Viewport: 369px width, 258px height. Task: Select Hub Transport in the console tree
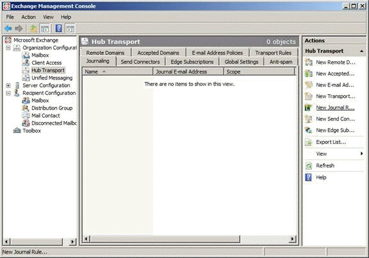tap(48, 70)
